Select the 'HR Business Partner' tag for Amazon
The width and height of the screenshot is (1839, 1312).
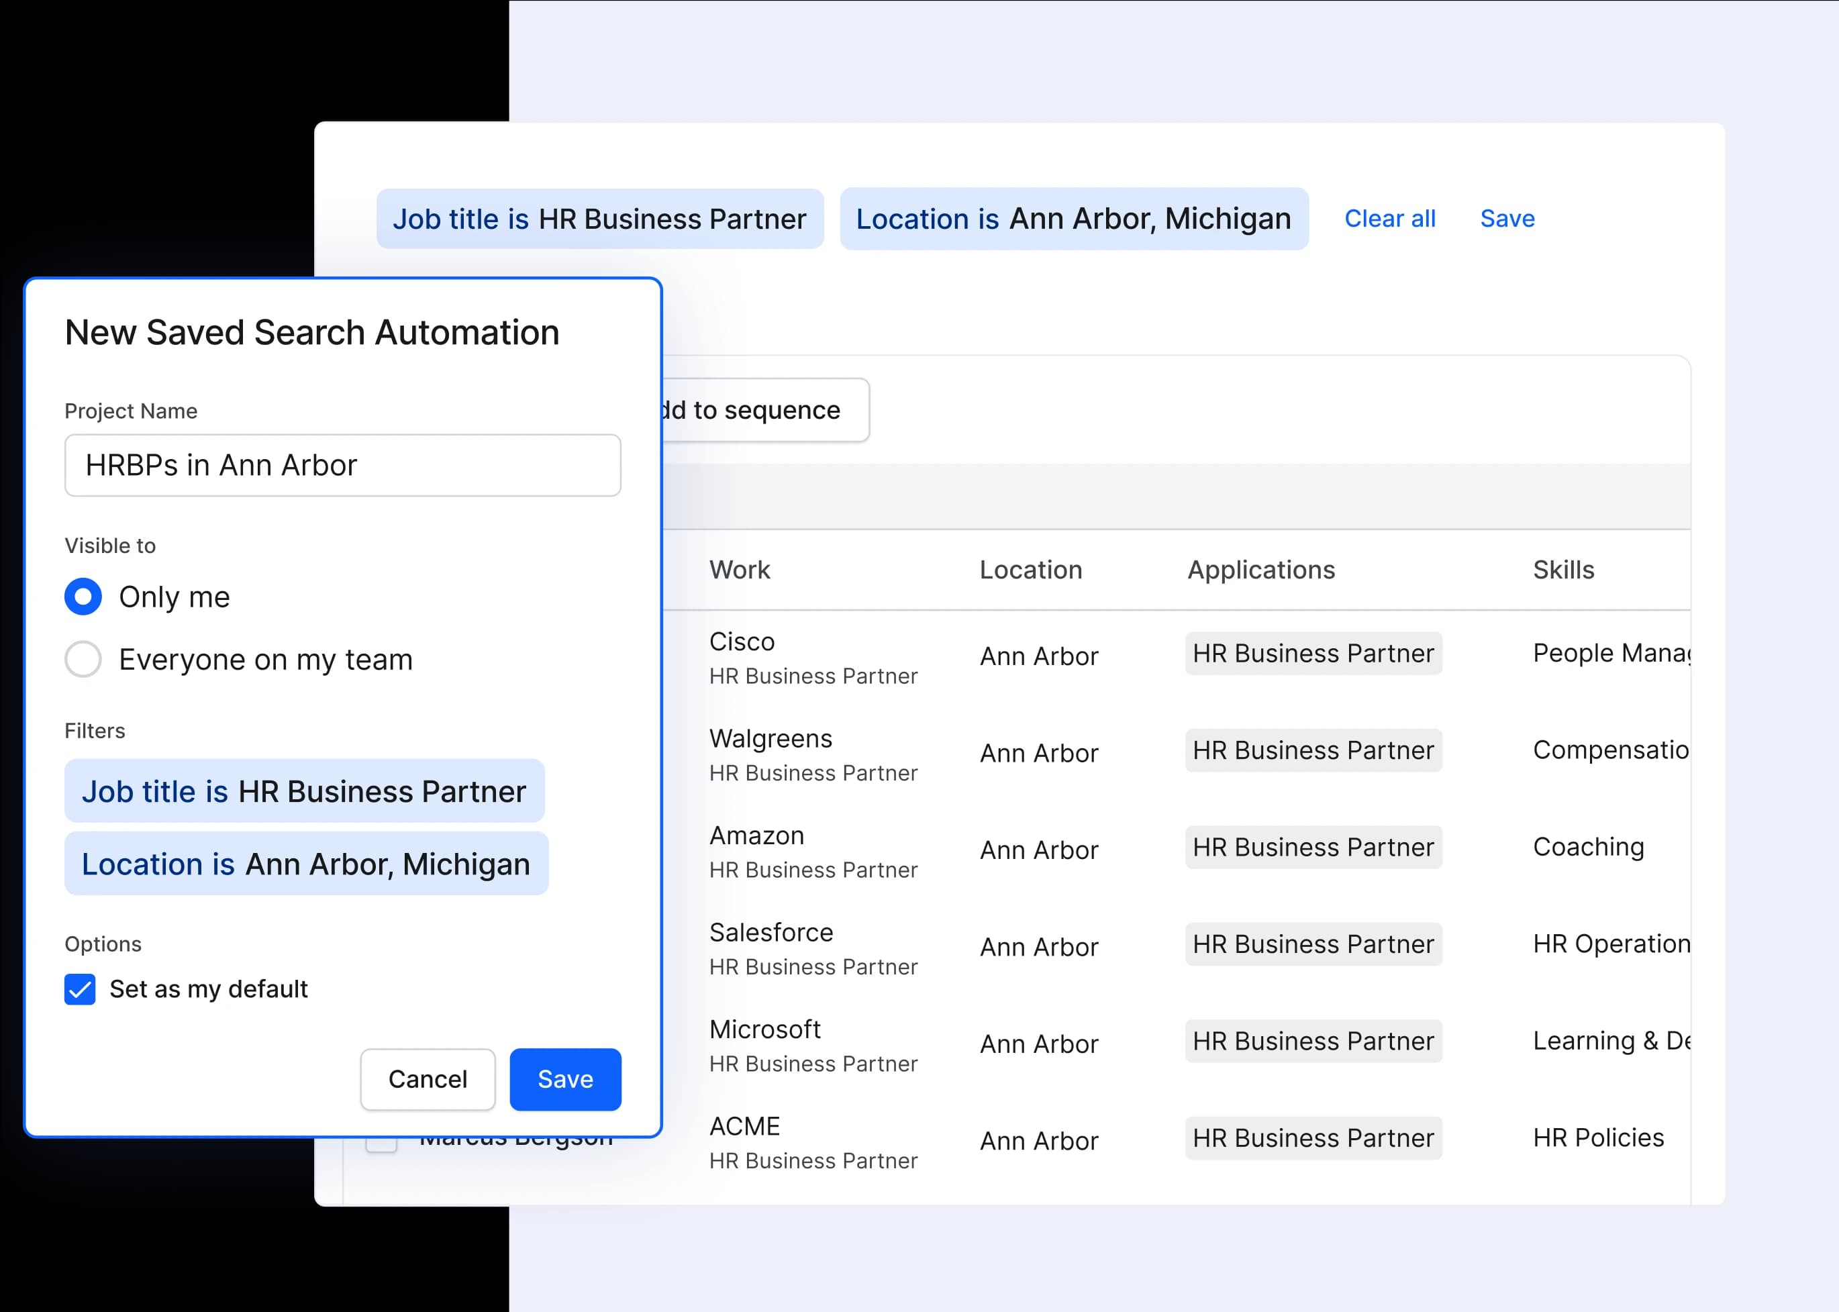tap(1313, 847)
